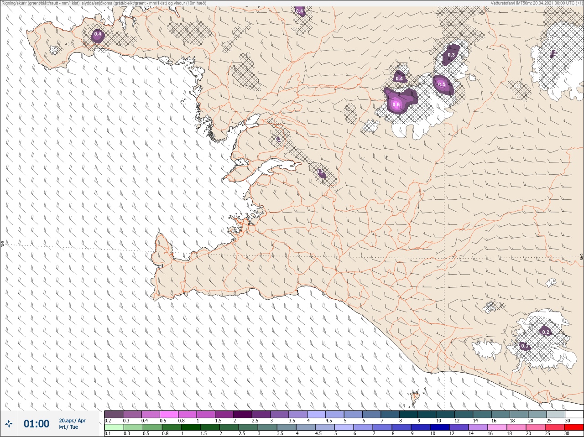Pick the lower legend swatch labeled 12

459,427
